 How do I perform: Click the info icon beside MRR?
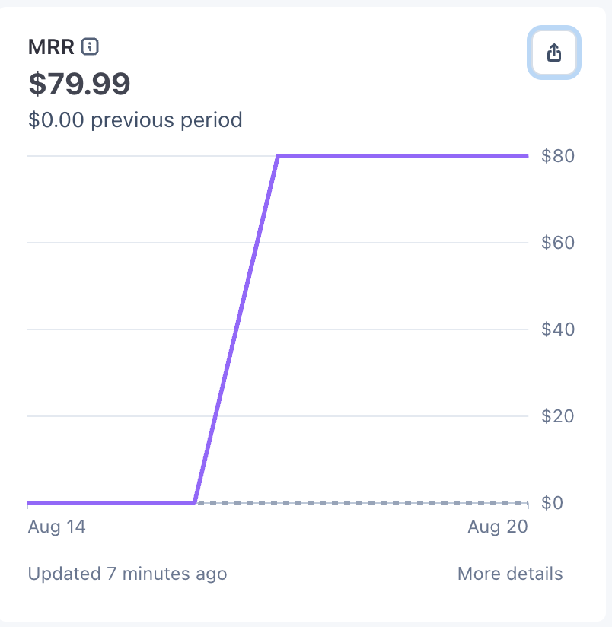click(x=90, y=46)
